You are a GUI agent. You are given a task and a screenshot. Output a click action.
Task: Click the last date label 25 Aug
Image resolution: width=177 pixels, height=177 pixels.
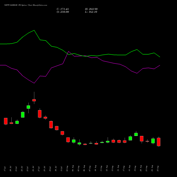click(x=158, y=169)
